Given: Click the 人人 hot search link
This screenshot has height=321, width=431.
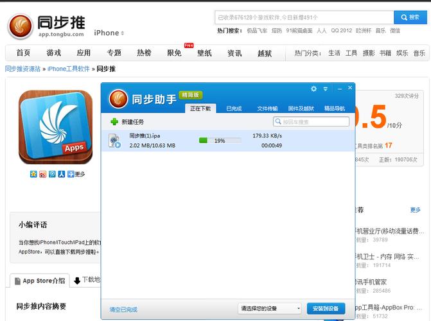Looking at the screenshot, I should [321, 31].
